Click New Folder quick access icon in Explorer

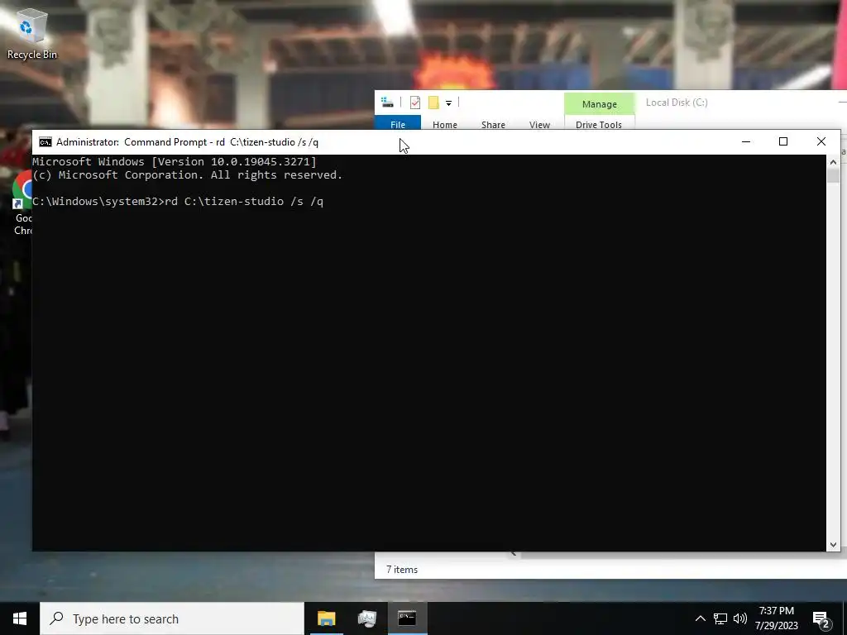pyautogui.click(x=433, y=103)
